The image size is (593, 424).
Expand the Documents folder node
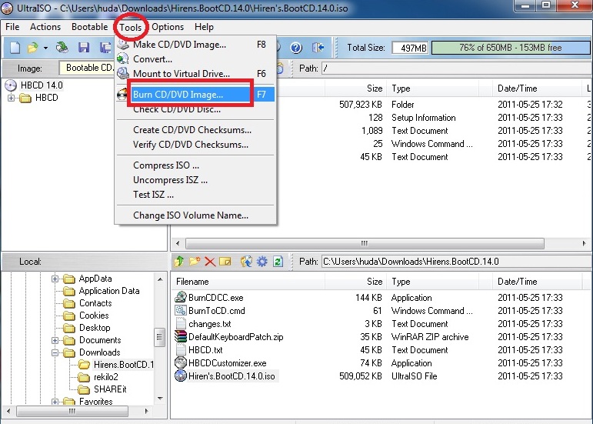(x=55, y=340)
